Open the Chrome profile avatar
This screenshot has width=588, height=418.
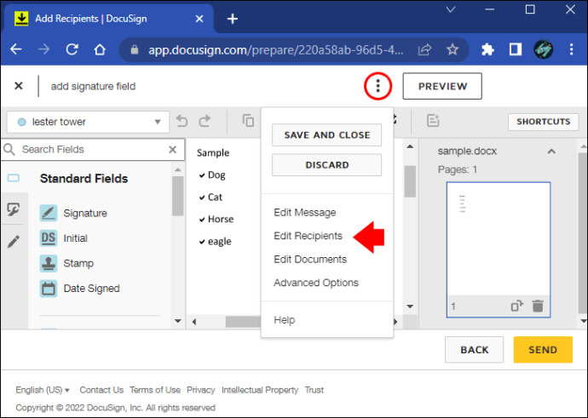click(543, 49)
